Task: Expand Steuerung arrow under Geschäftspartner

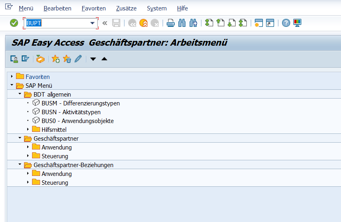Action: (28, 156)
